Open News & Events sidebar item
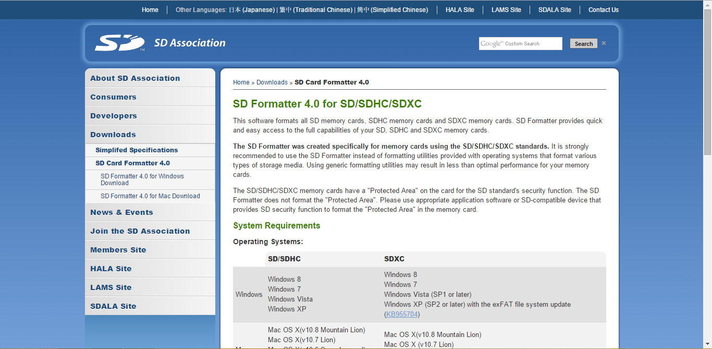Viewport: 712px width, 349px height. click(150, 212)
